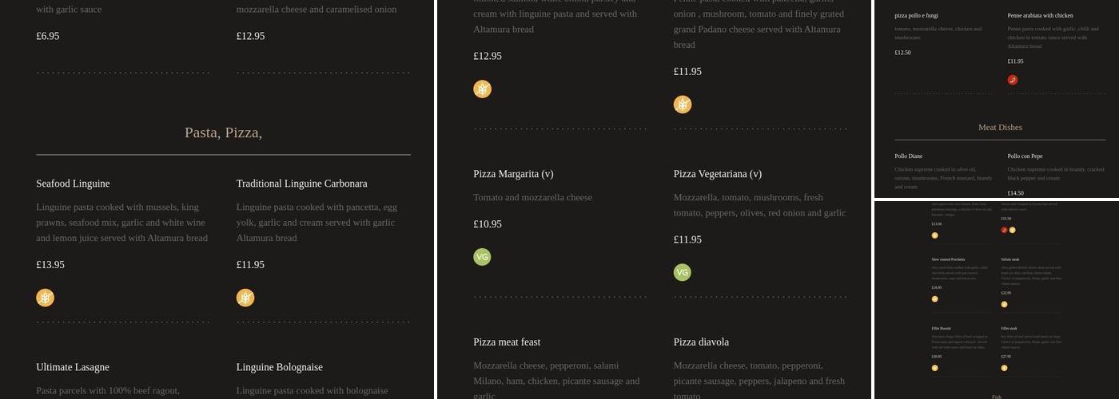
Task: Click gluten icon under Fillet Rossini
Action: coord(935,368)
